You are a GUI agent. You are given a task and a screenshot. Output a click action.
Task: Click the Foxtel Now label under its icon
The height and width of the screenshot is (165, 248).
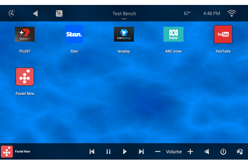point(25,94)
